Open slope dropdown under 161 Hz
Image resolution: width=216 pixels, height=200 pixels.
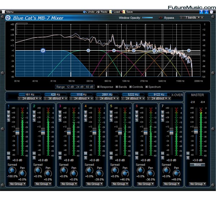click(30, 98)
